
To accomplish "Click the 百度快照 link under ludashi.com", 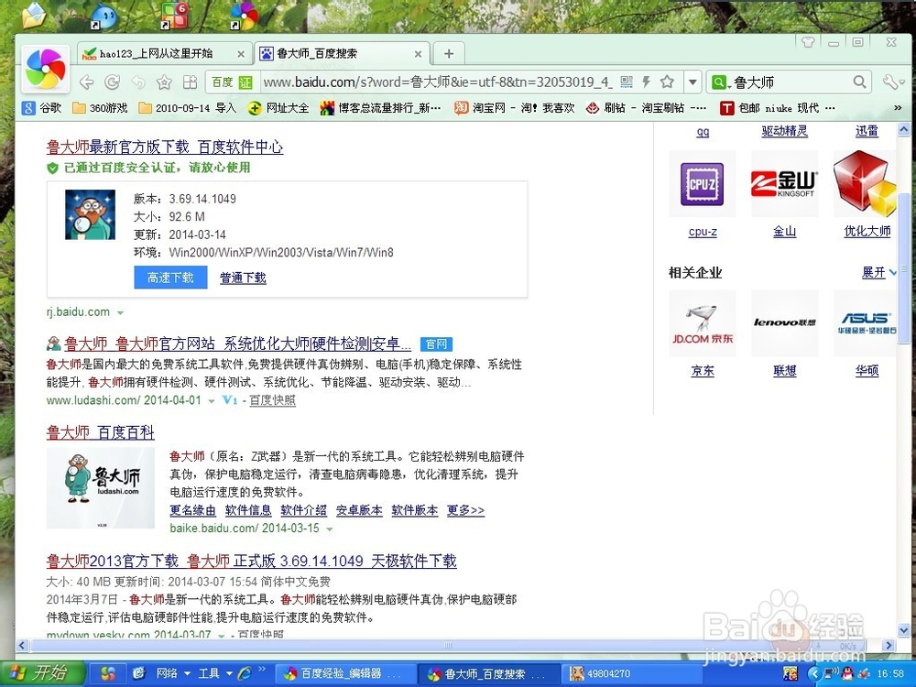I will (272, 401).
